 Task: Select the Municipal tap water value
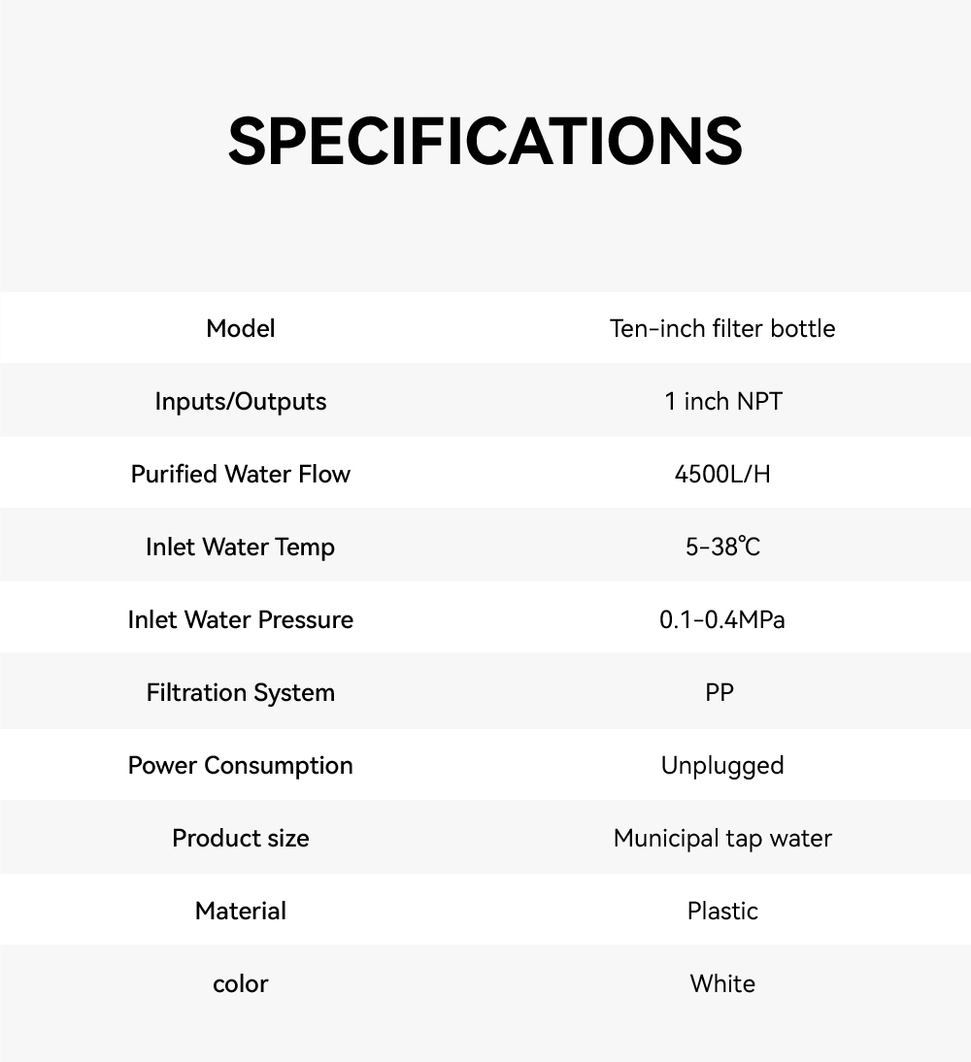pos(722,839)
